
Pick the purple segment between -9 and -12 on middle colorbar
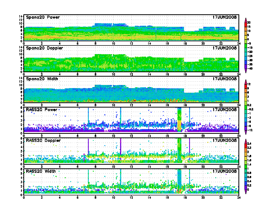click(246, 128)
